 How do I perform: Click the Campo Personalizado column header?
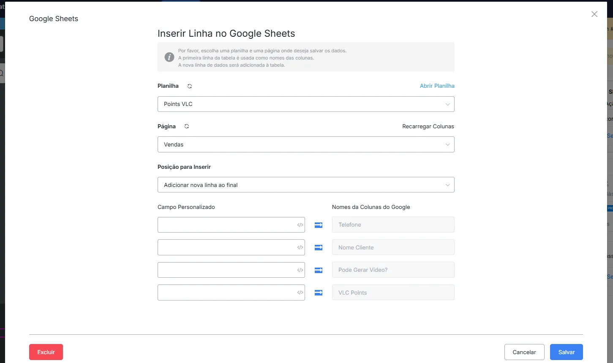coord(186,207)
